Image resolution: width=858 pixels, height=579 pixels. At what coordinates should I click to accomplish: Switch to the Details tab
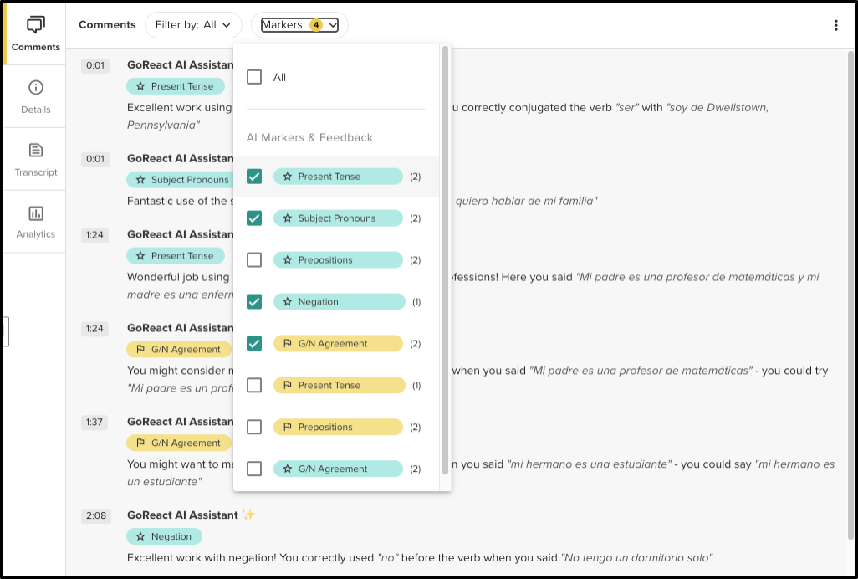tap(34, 95)
